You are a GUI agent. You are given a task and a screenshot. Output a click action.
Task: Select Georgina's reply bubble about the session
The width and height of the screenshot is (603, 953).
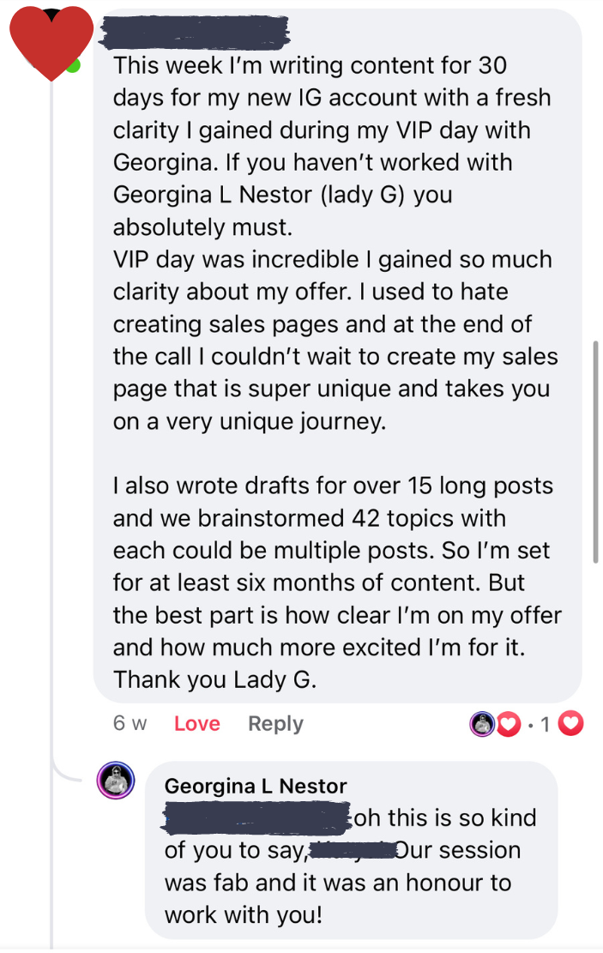pos(352,850)
